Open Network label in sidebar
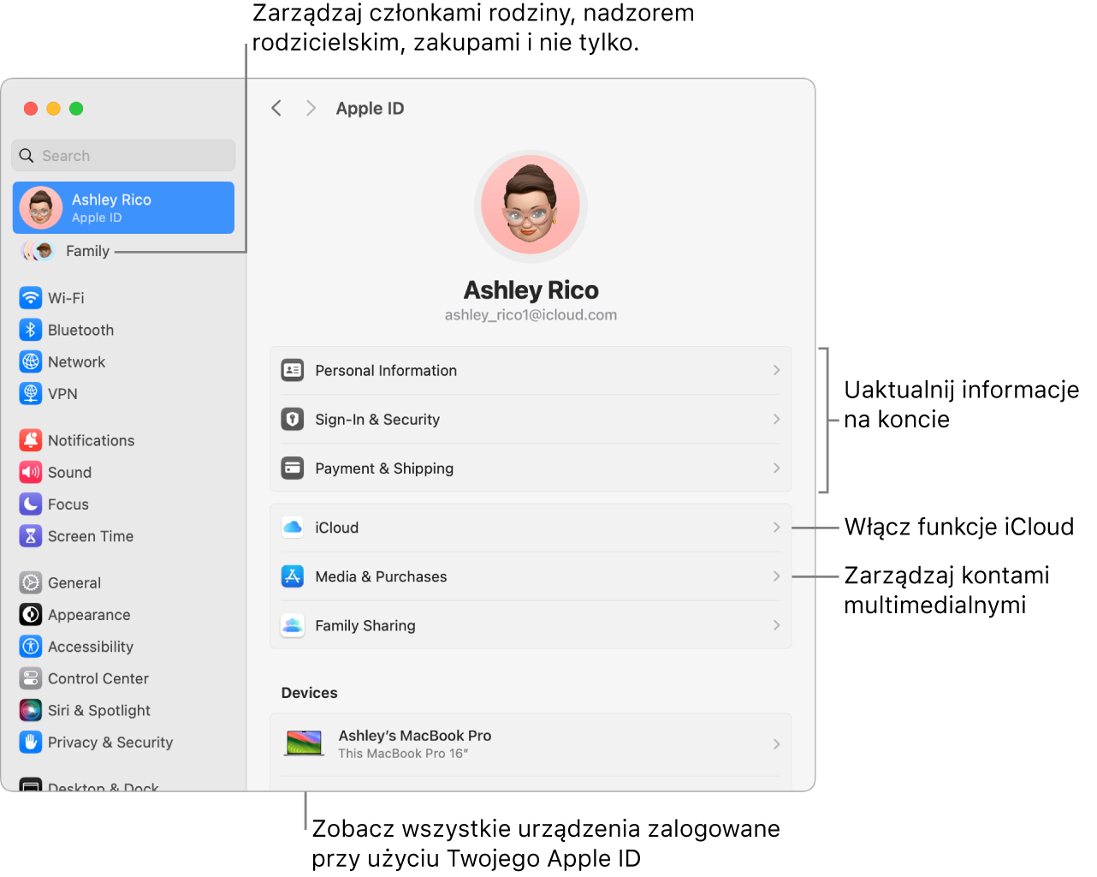Viewport: 1097px width, 877px height. coord(76,361)
